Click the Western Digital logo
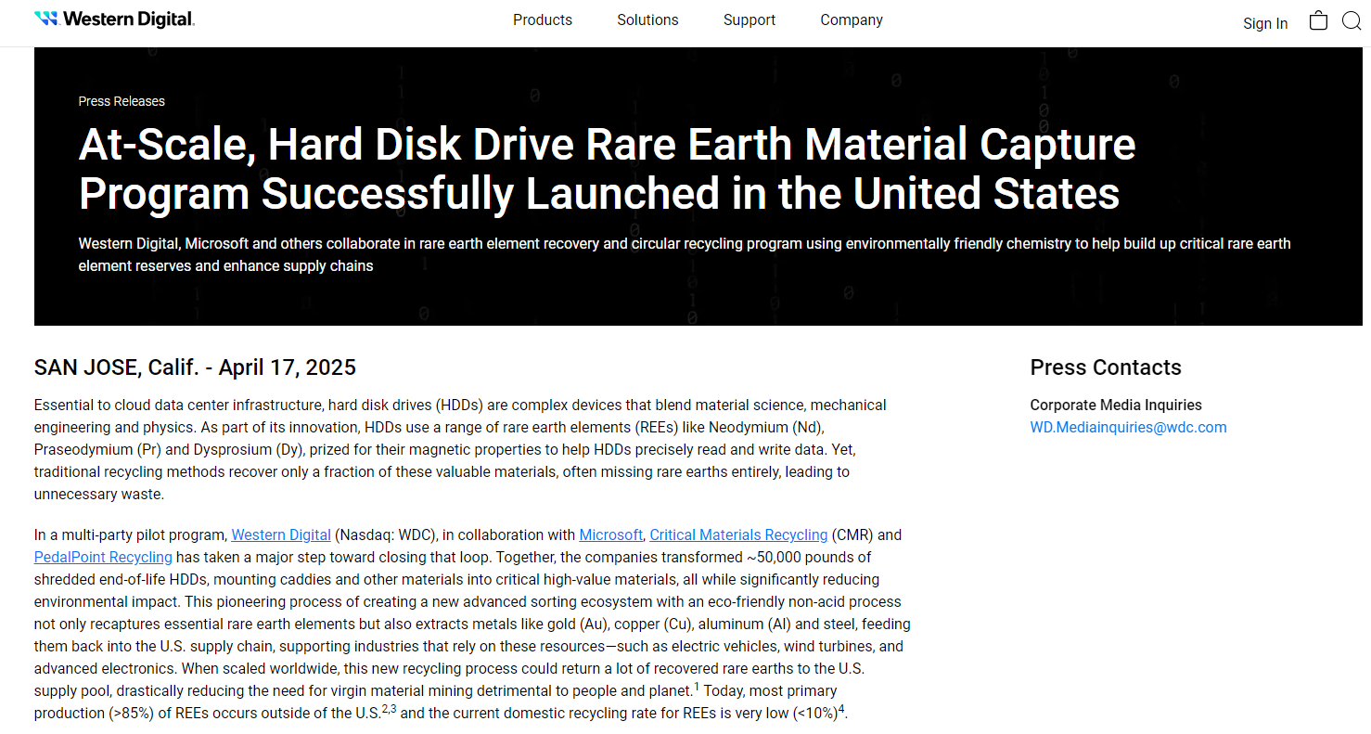 114,19
